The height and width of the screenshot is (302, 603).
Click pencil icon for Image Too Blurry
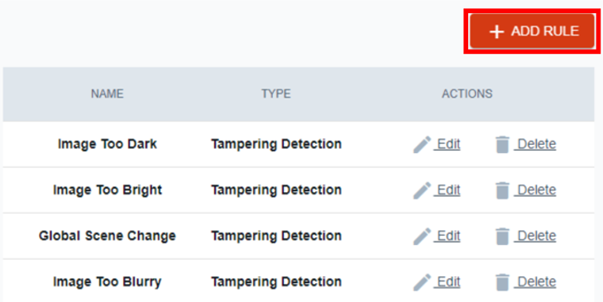click(x=422, y=282)
